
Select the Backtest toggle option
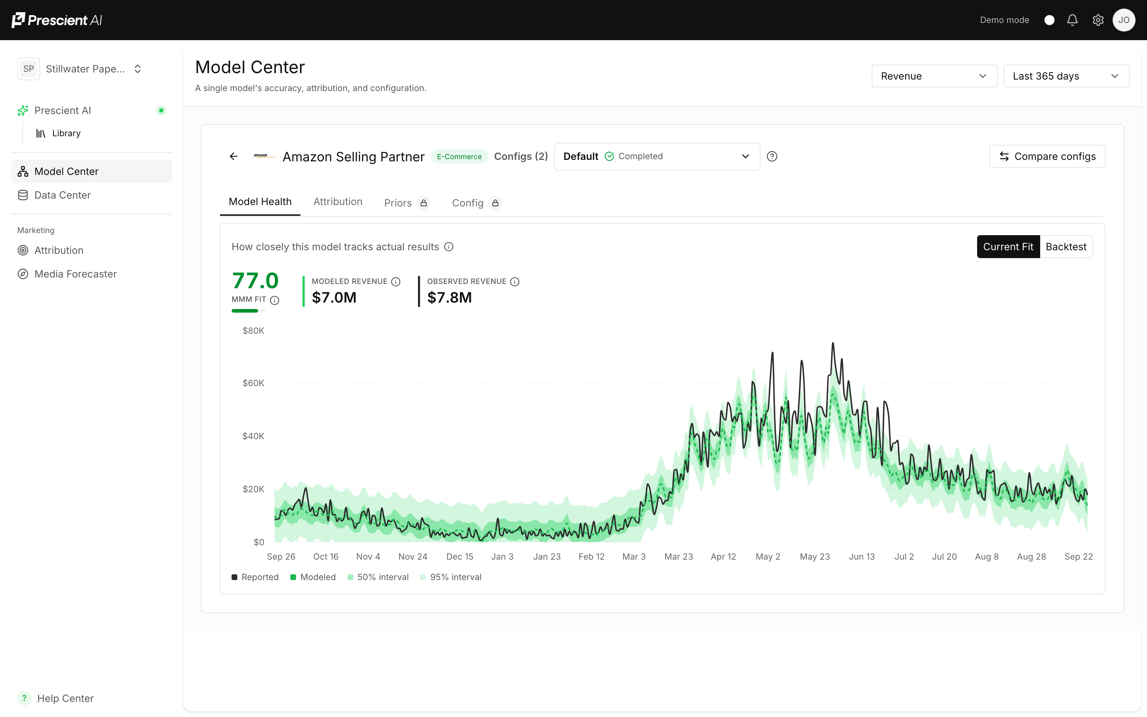(1066, 247)
